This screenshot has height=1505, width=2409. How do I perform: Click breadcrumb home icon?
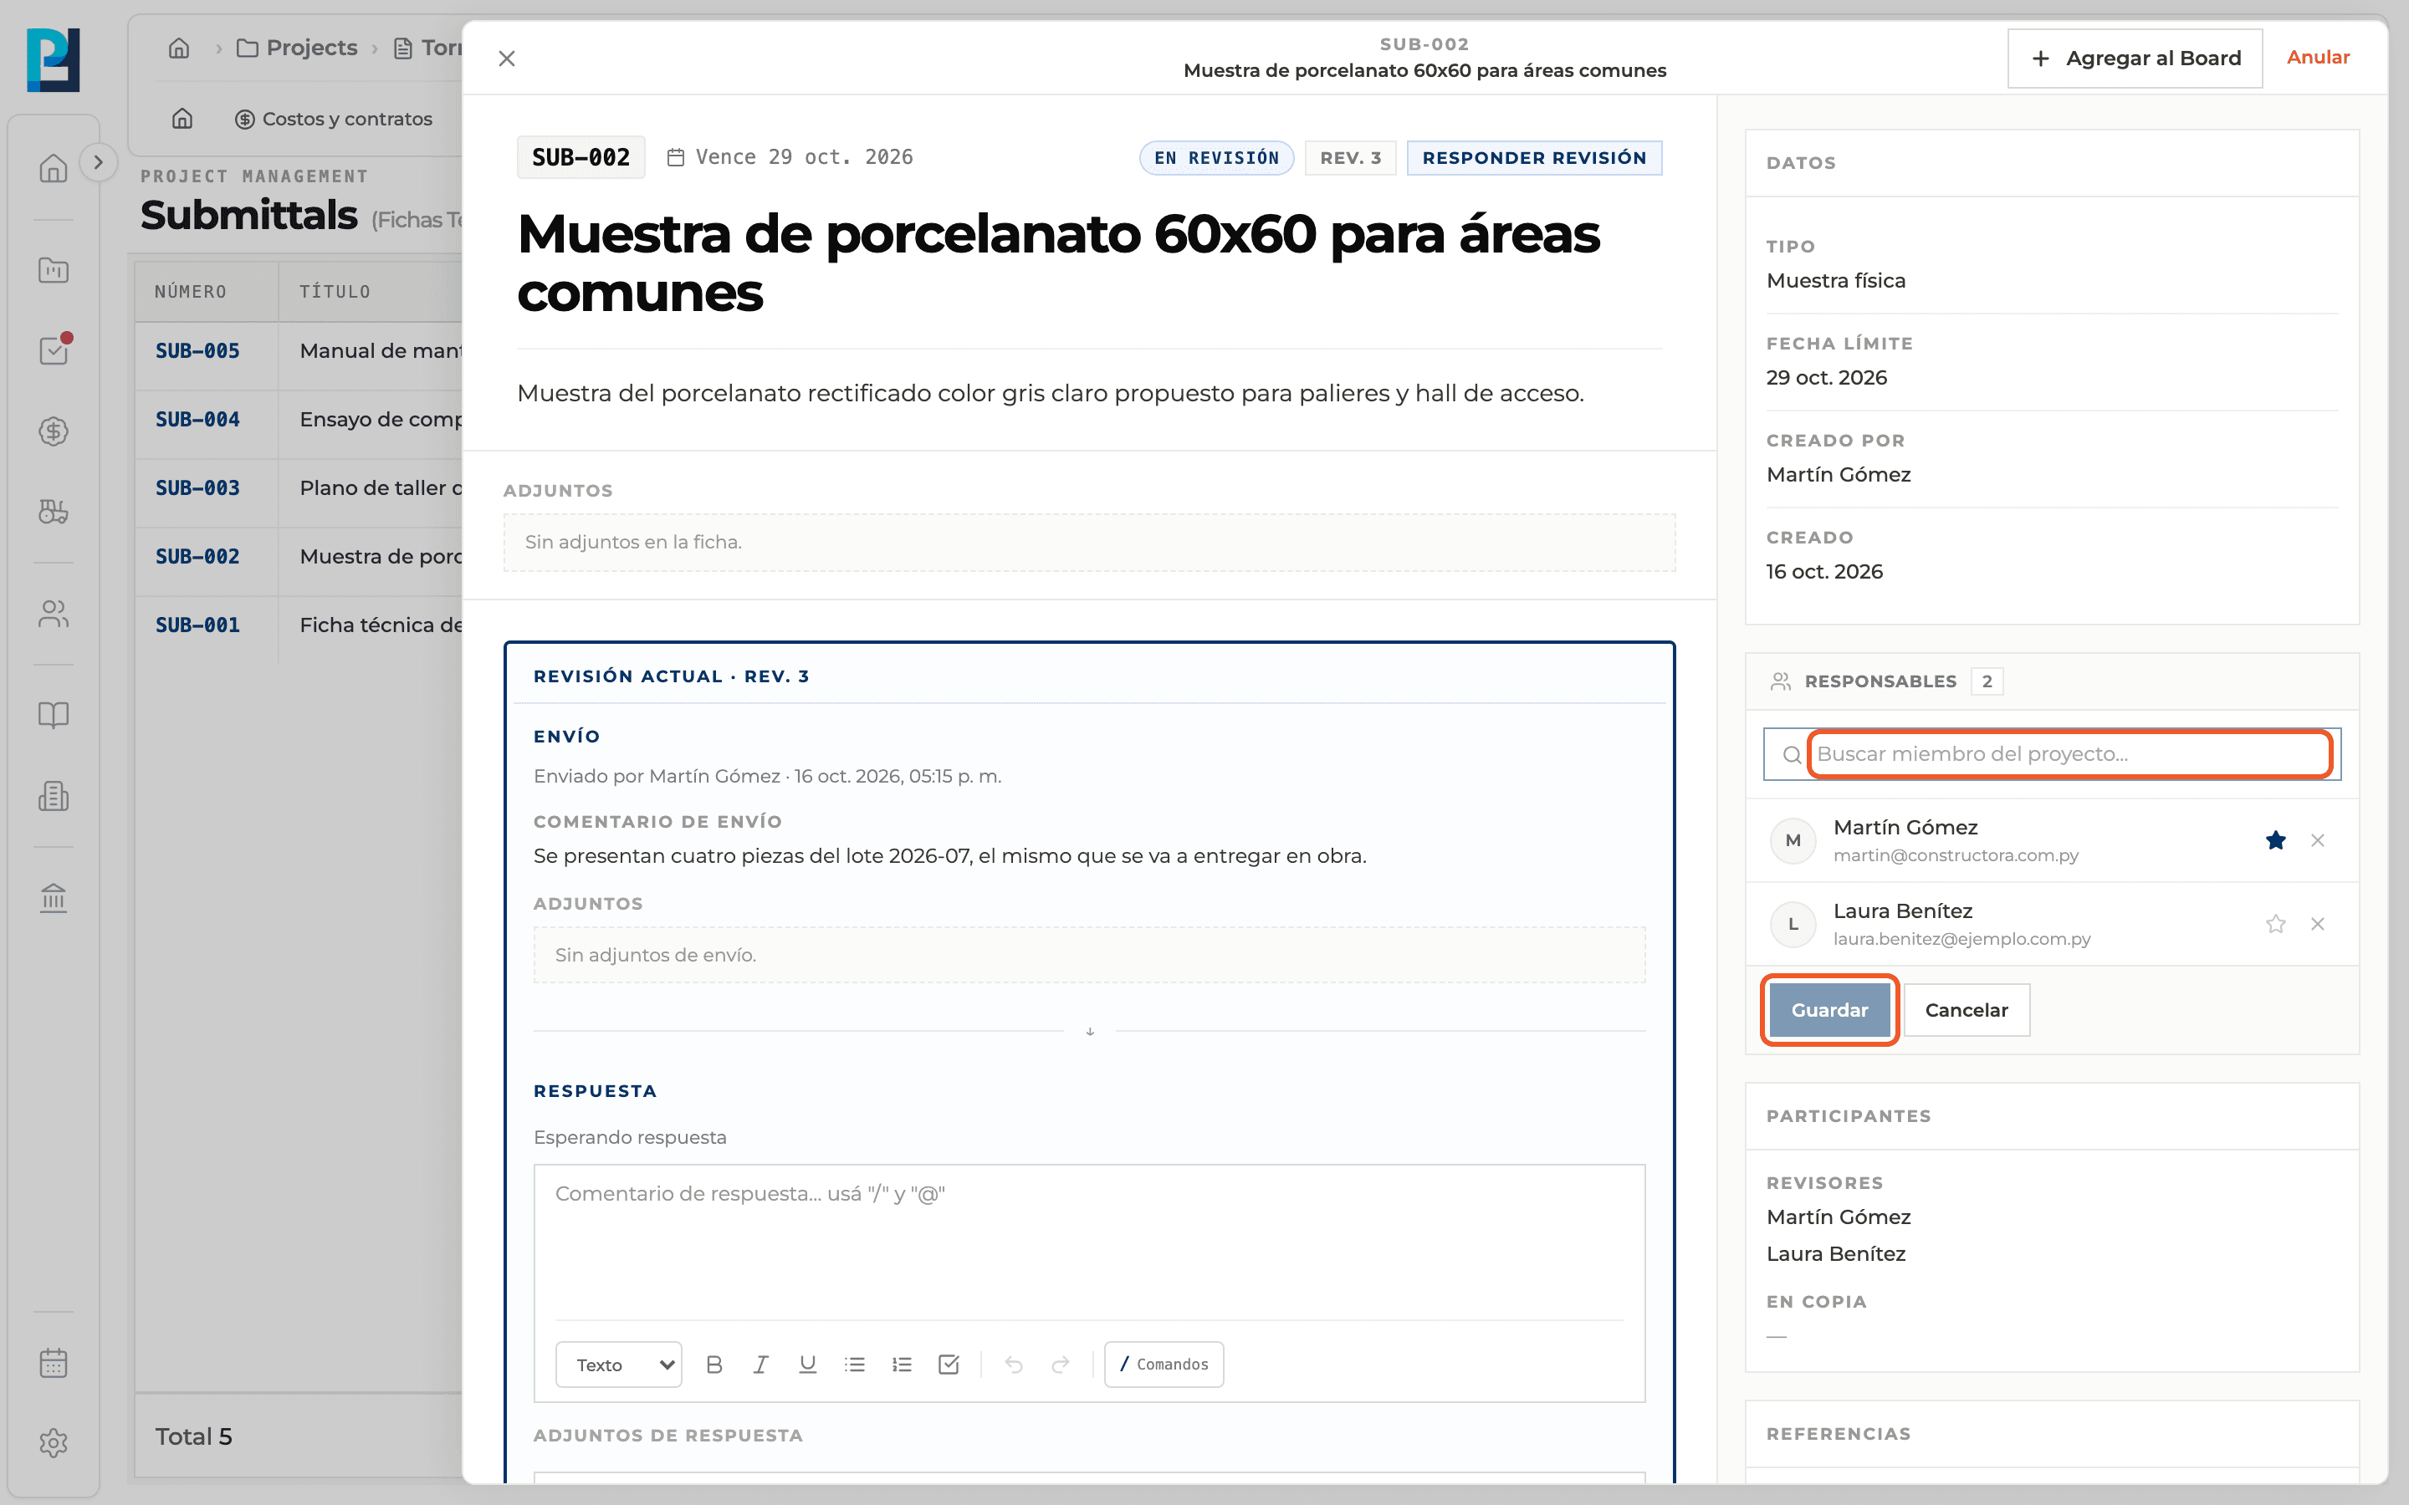pos(179,48)
